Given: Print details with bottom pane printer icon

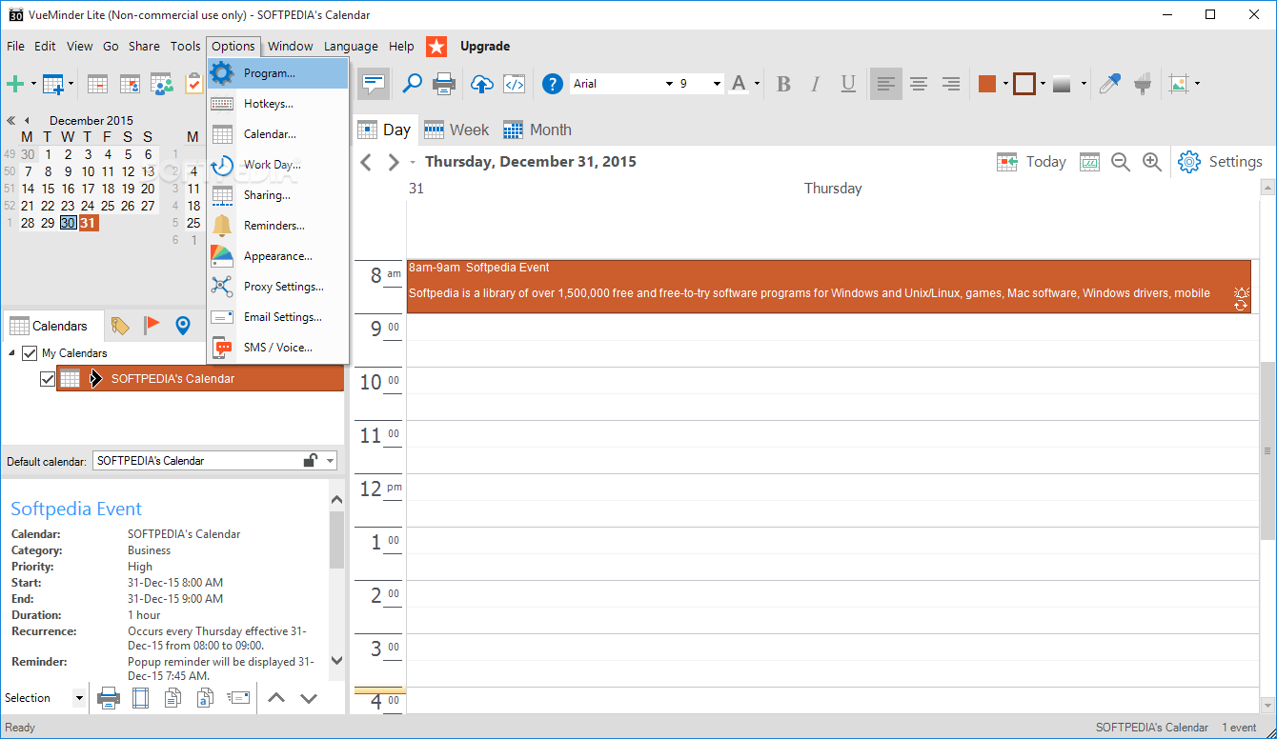Looking at the screenshot, I should coord(109,698).
